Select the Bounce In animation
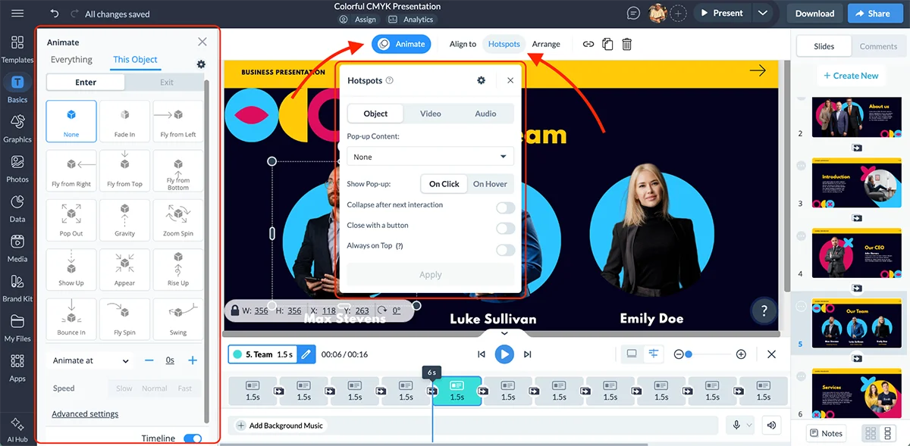This screenshot has height=446, width=910. pos(71,319)
